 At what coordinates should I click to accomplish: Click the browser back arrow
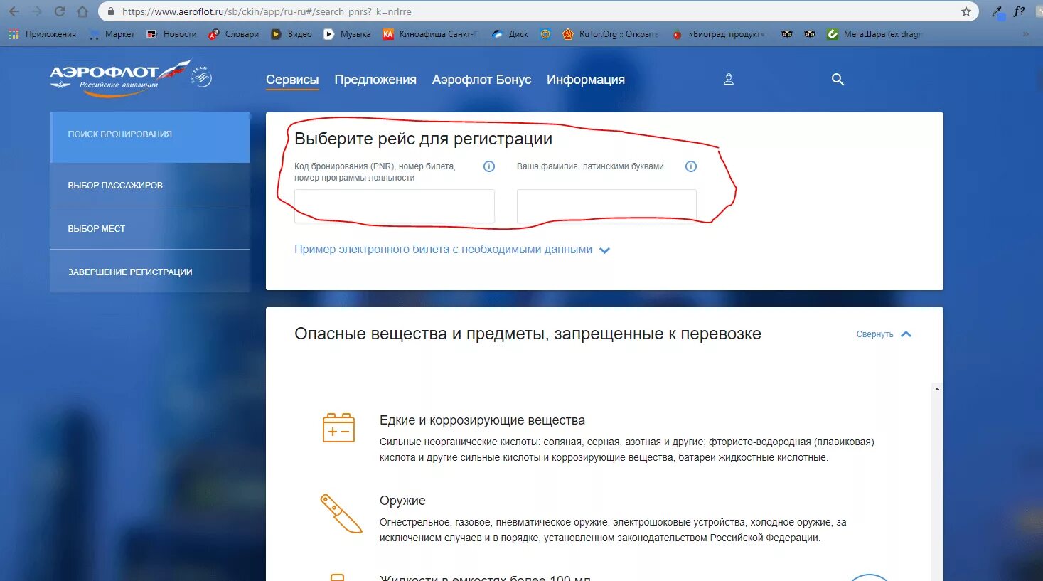point(14,11)
